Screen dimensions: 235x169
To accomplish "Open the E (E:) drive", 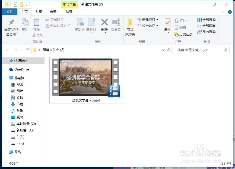I will tap(18, 137).
